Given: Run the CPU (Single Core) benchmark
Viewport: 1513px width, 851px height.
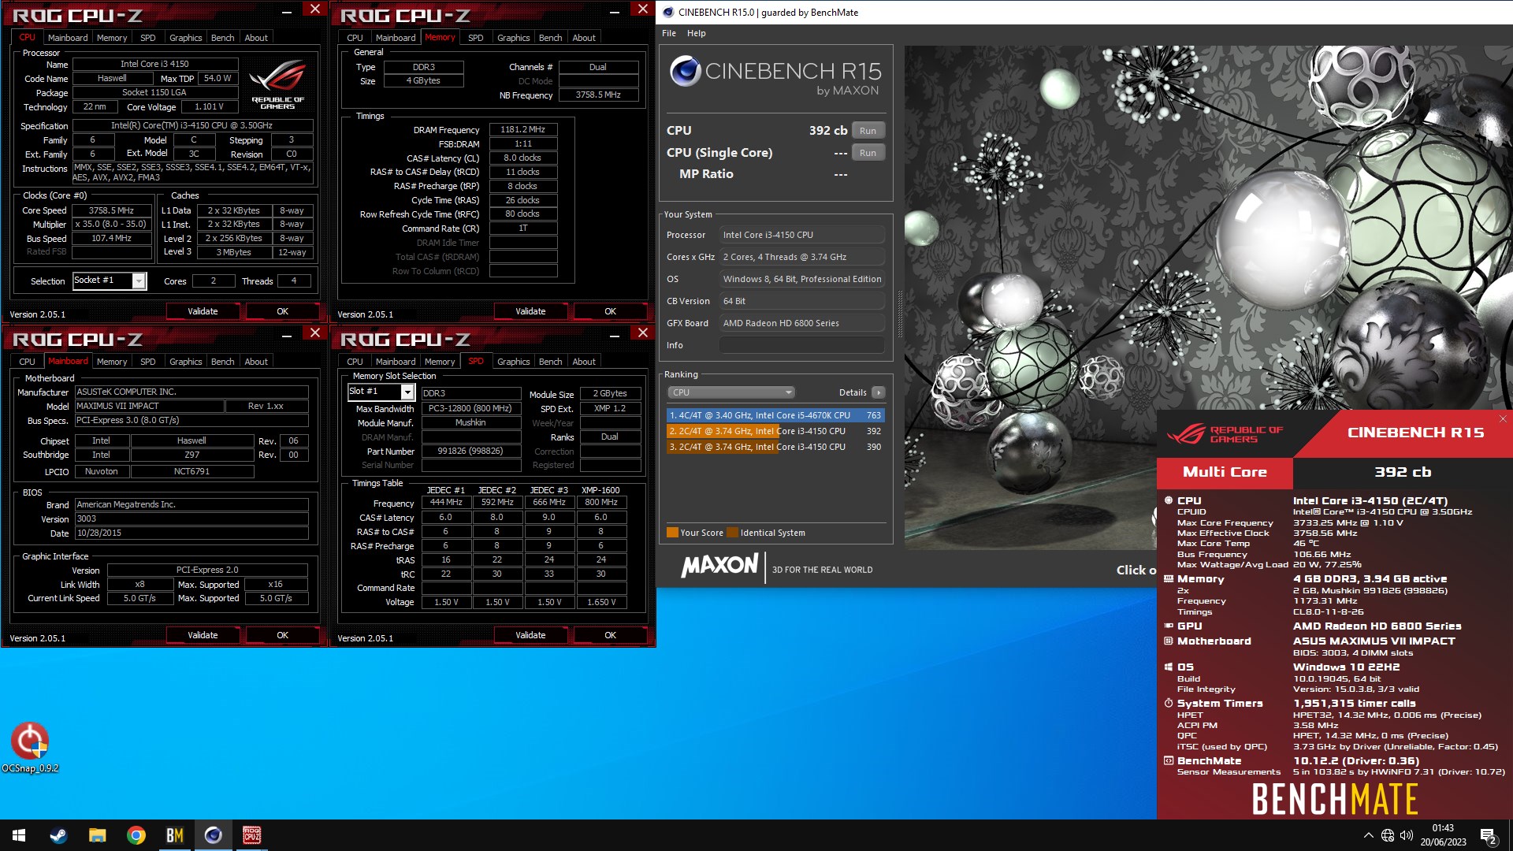Looking at the screenshot, I should (868, 153).
